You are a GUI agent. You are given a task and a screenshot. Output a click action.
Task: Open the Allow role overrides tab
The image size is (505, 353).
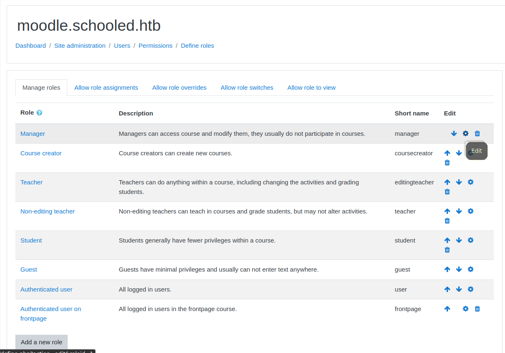click(179, 88)
